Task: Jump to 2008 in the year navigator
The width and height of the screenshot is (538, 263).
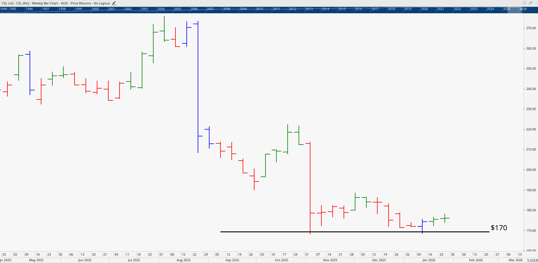Action: click(227, 9)
